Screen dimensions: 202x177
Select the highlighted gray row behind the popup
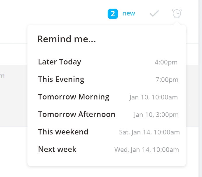click(14, 96)
